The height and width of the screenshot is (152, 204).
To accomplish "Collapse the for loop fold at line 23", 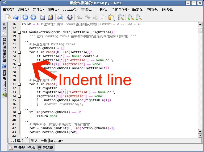I will tap(19, 52).
